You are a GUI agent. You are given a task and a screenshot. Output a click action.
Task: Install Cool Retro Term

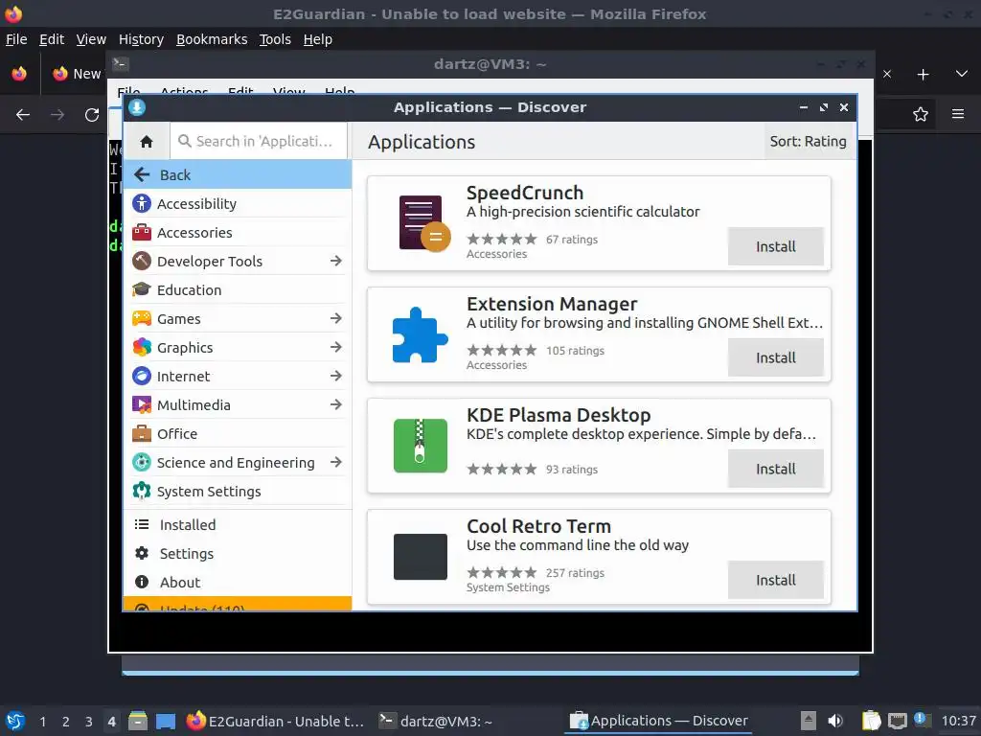[x=775, y=580]
